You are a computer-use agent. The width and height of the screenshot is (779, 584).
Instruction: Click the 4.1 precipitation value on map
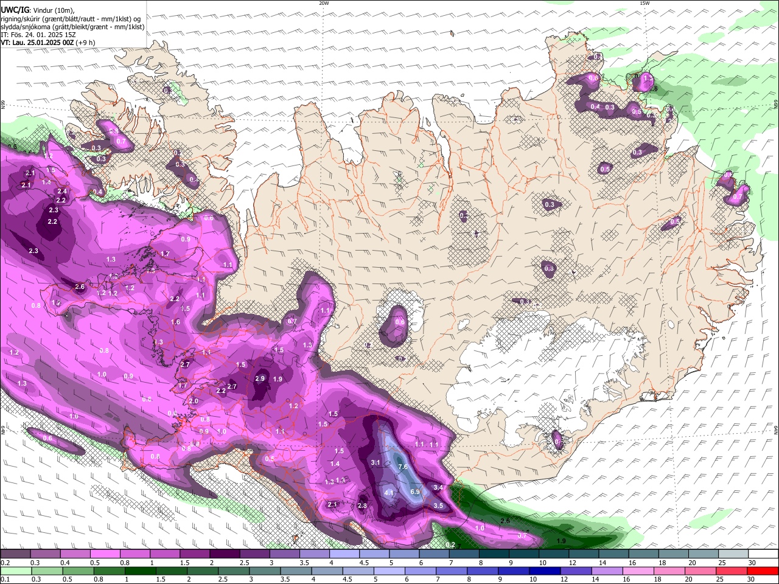(x=389, y=493)
